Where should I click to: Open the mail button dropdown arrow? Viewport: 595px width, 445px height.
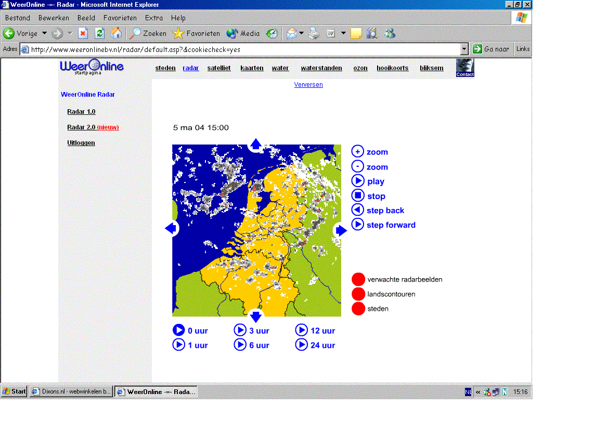click(301, 33)
